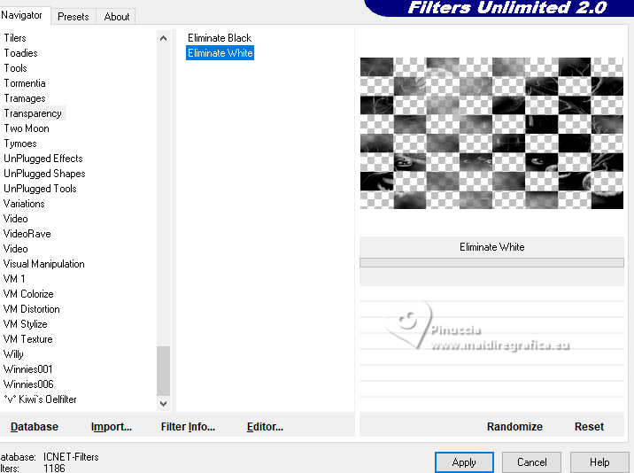The image size is (634, 473).
Task: Select Tilers category
Action: coord(15,38)
